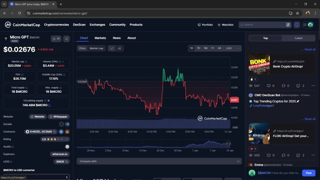Open the Exchanges nav menu
The height and width of the screenshot is (180, 320).
tap(97, 24)
